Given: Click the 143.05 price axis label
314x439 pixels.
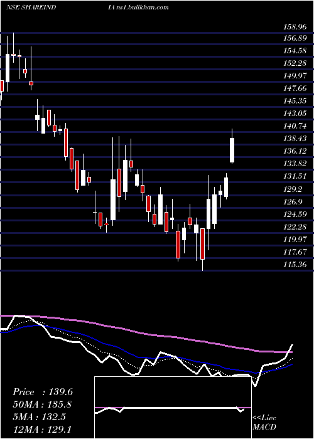Looking at the screenshot, I should tap(295, 114).
